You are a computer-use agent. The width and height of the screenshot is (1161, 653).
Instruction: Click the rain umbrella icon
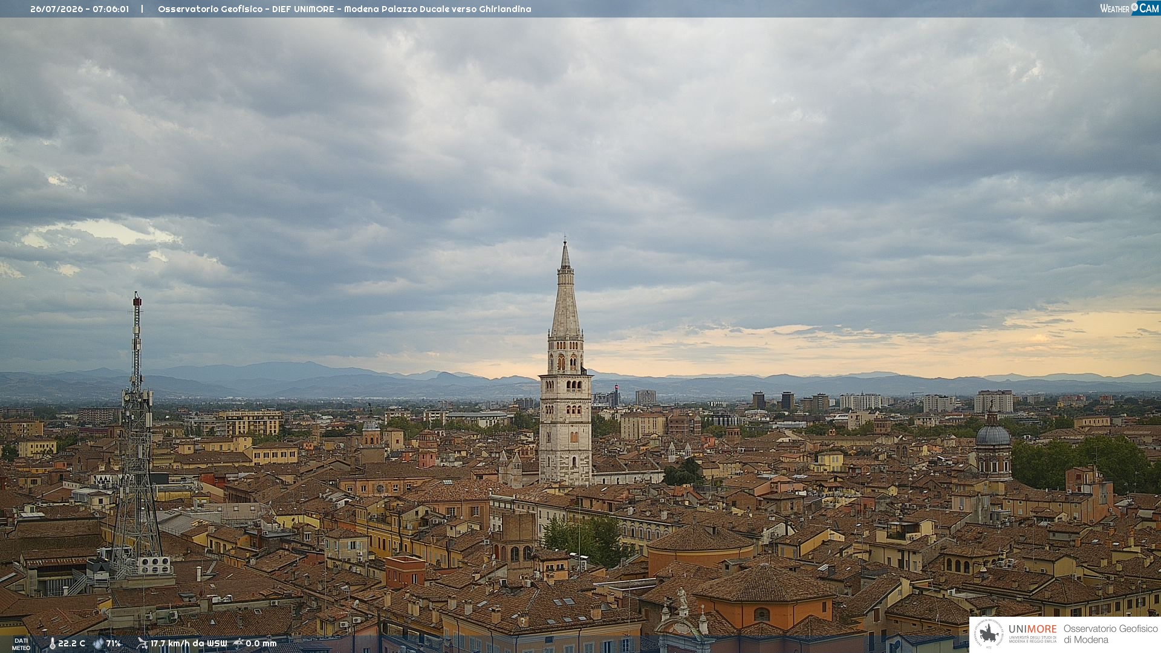pos(238,644)
